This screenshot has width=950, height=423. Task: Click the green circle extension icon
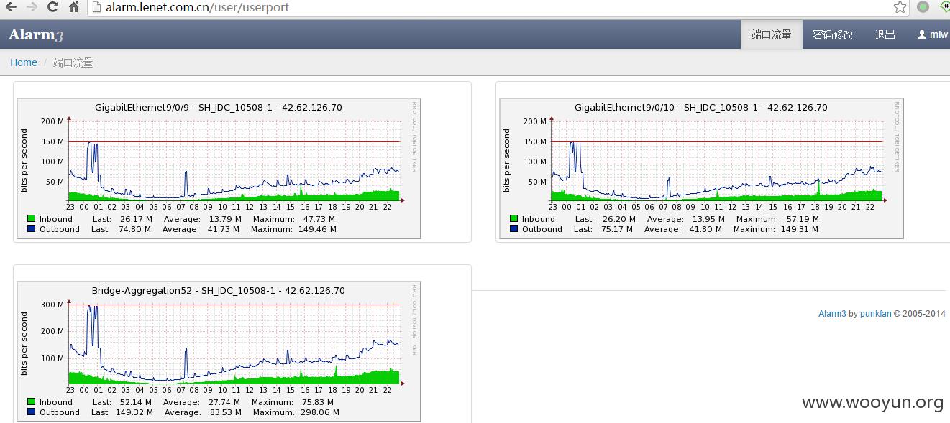(x=923, y=7)
